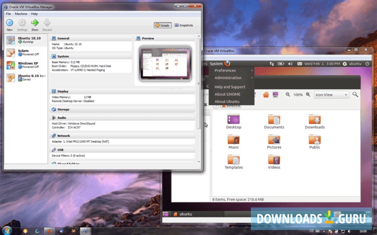The height and width of the screenshot is (235, 377).
Task: Click the Network section header
Action: tap(123, 136)
